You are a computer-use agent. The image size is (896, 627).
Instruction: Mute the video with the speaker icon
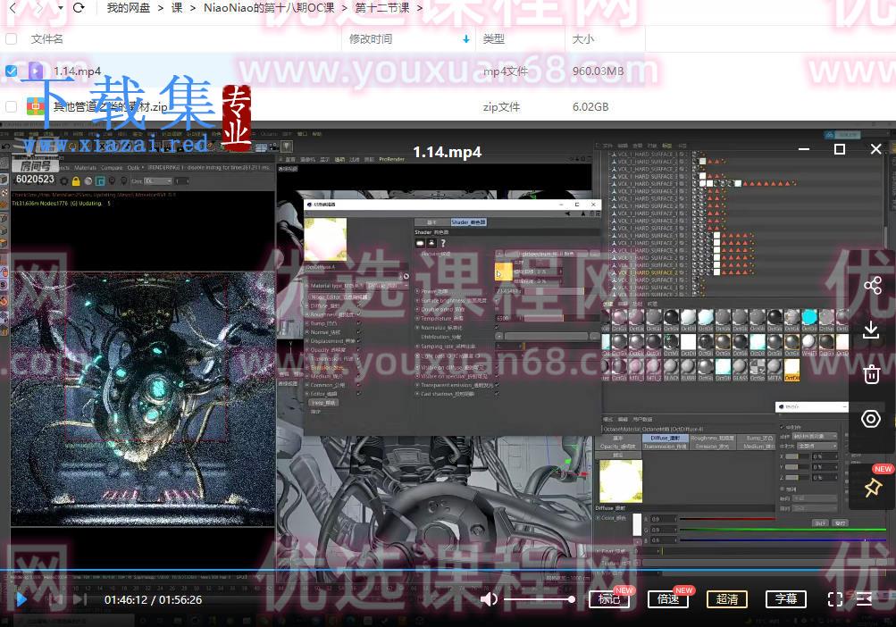click(x=489, y=599)
